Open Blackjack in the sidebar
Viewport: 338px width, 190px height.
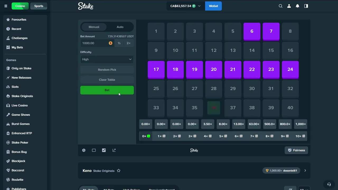click(25, 161)
